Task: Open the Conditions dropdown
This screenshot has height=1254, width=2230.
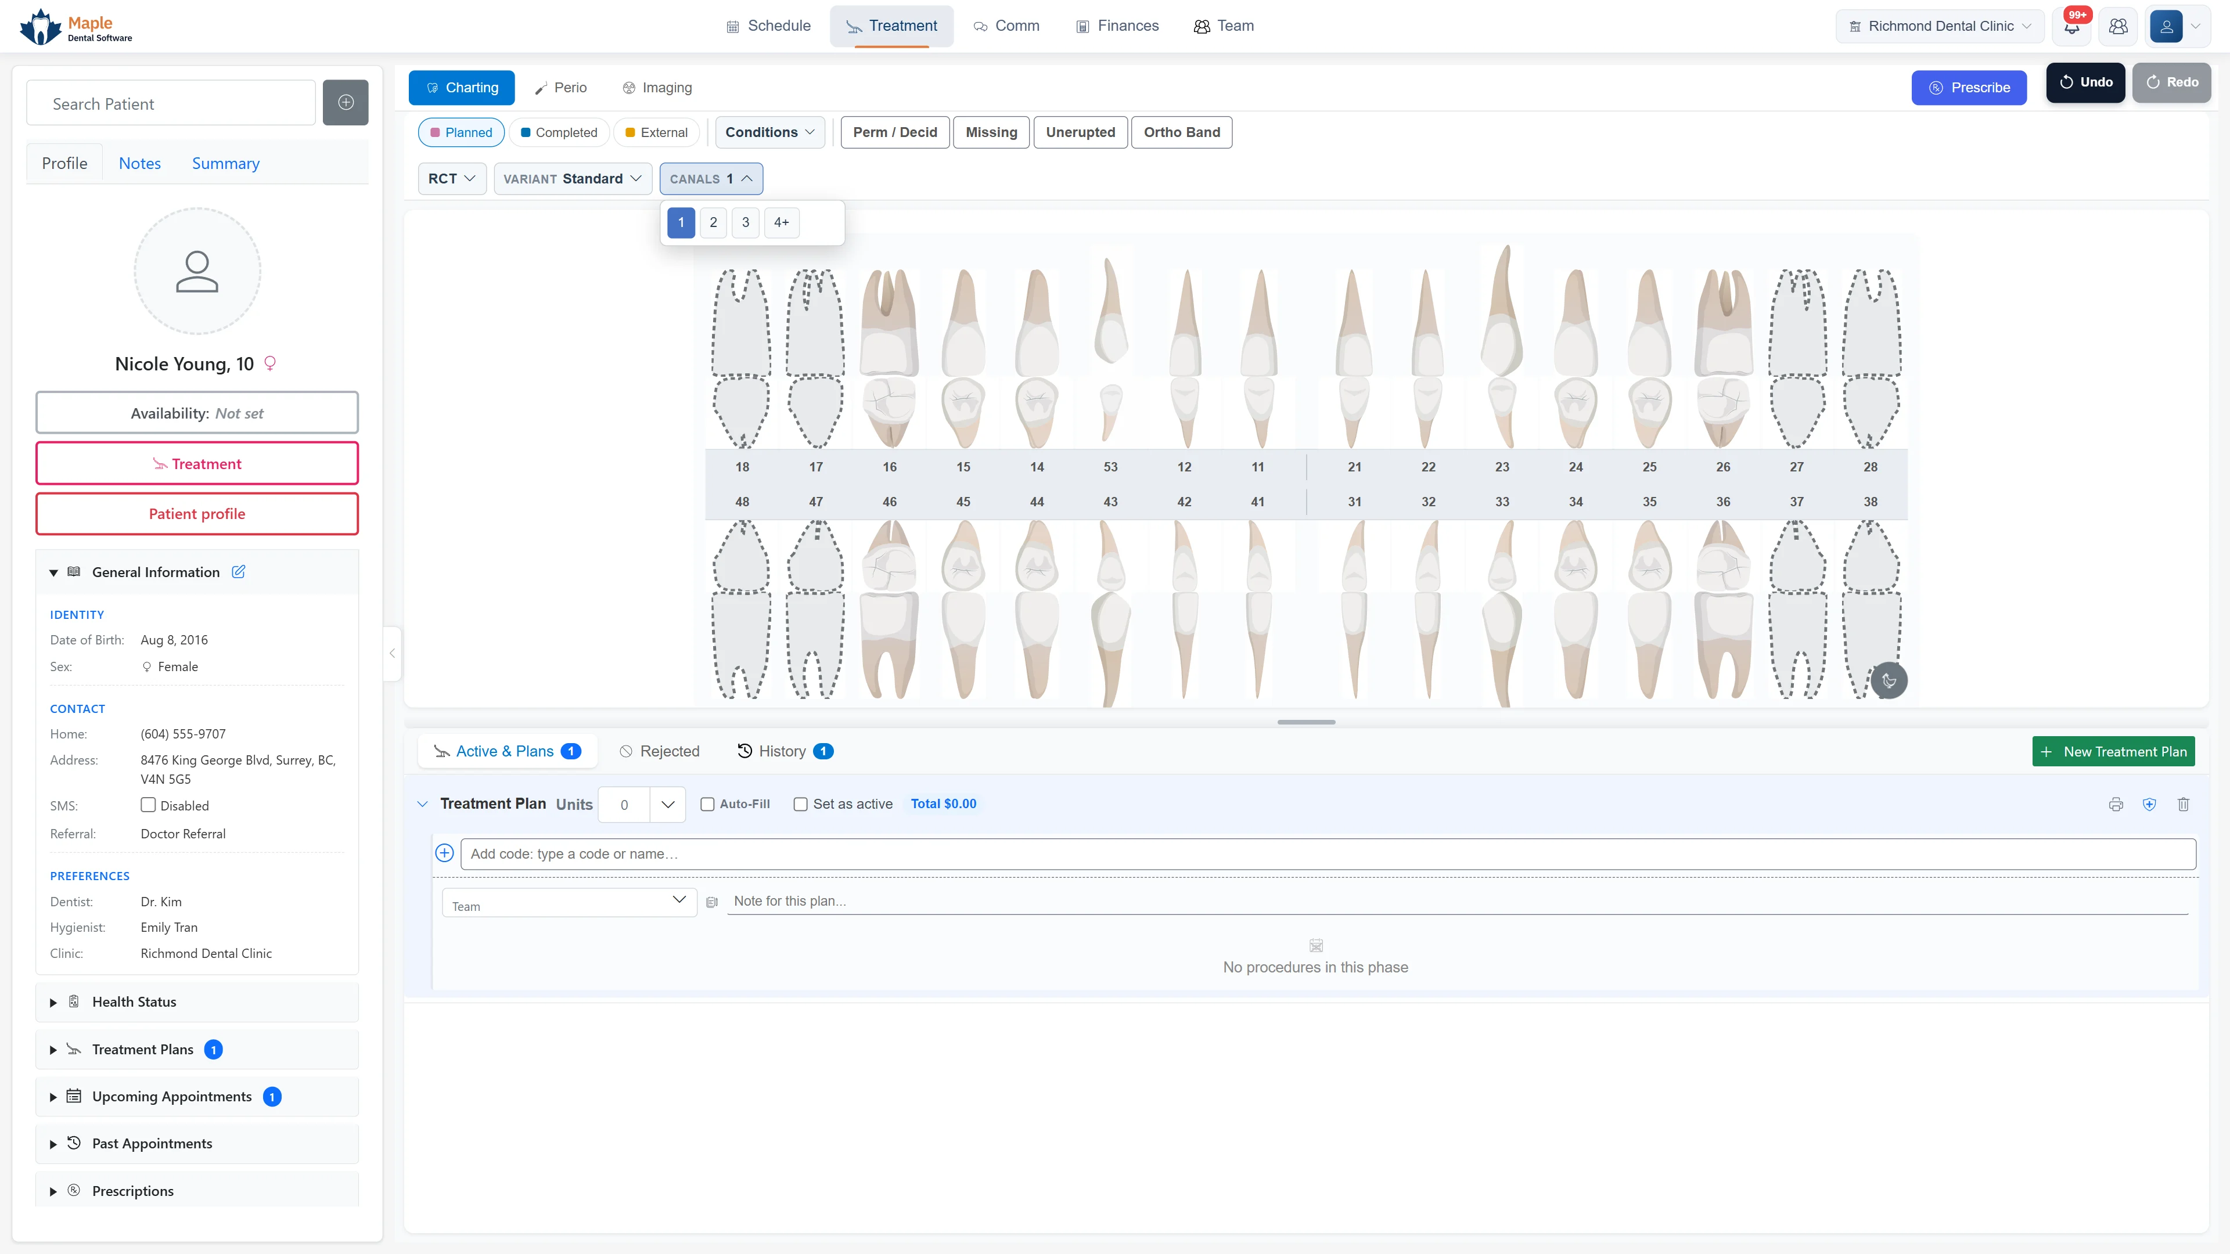Action: point(769,132)
